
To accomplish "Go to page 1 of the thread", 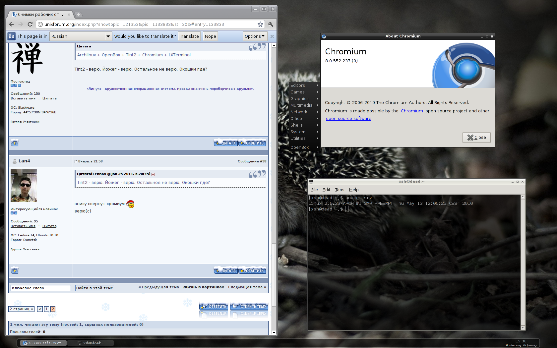I will pyautogui.click(x=47, y=309).
